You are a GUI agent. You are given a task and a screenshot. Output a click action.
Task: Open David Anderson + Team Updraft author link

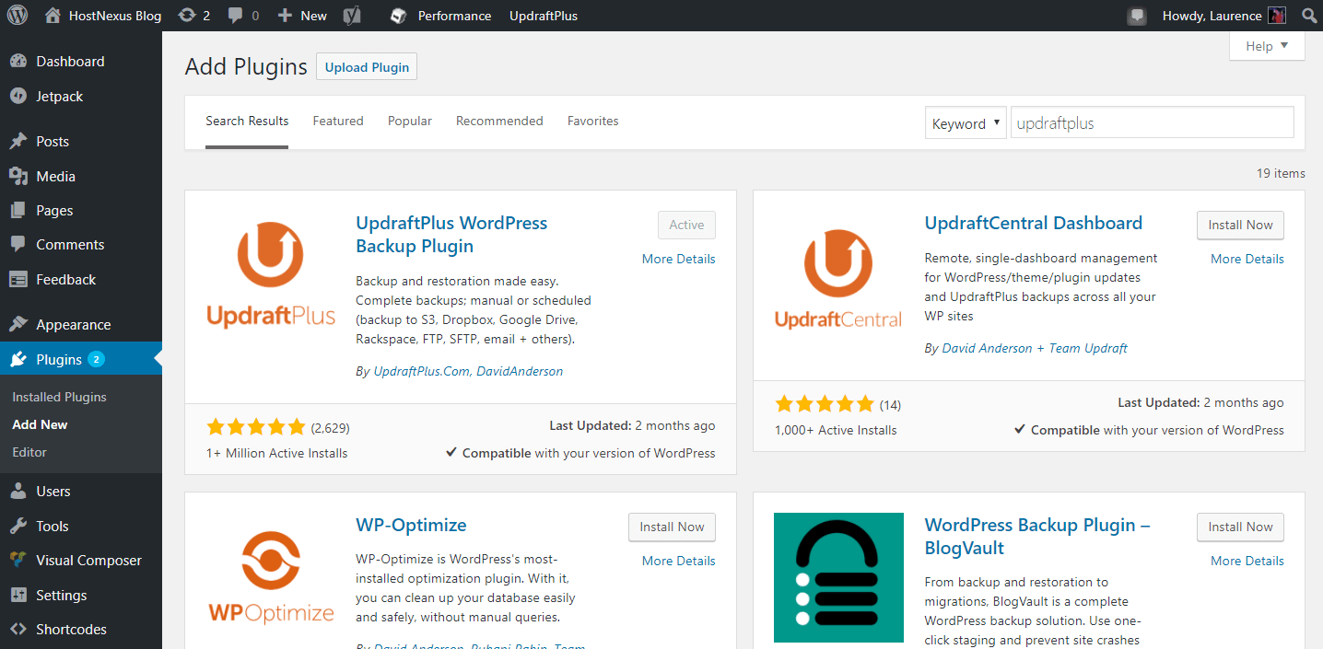pos(1035,348)
